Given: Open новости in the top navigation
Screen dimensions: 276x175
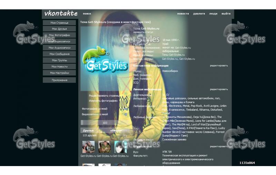Looking at the screenshot, I should coord(183,14).
